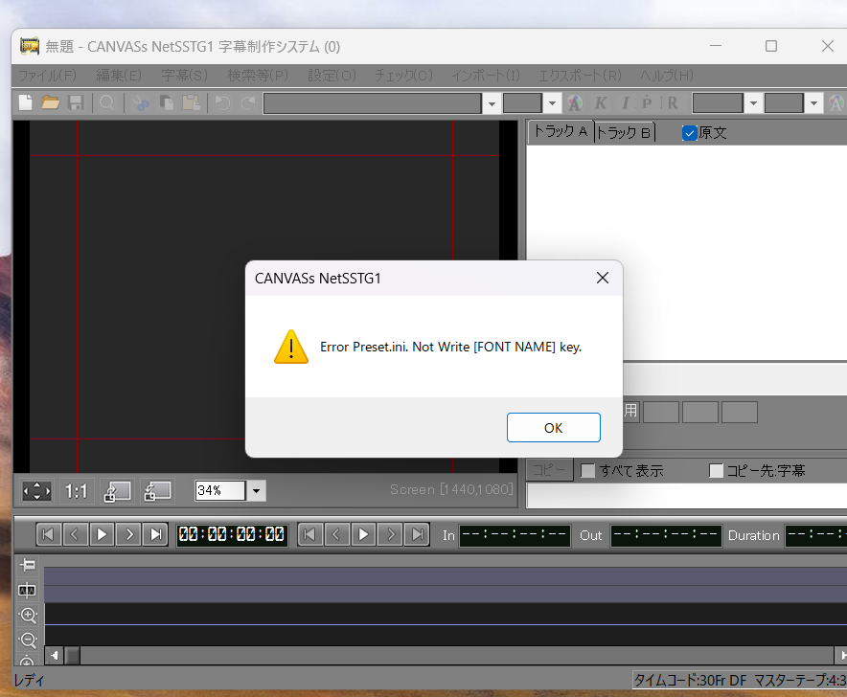Open the second font dropdown arrow
The image size is (847, 697).
coord(753,103)
